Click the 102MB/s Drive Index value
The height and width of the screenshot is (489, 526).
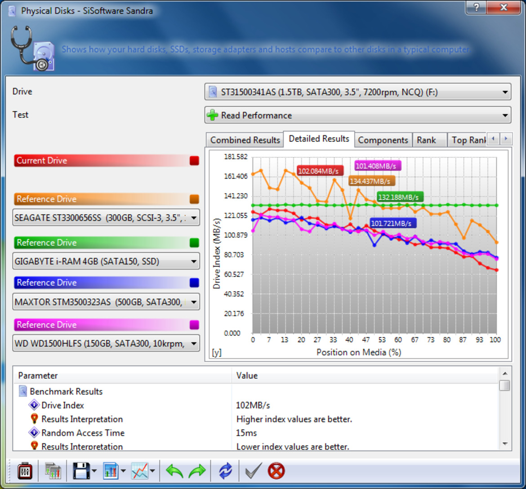point(253,405)
